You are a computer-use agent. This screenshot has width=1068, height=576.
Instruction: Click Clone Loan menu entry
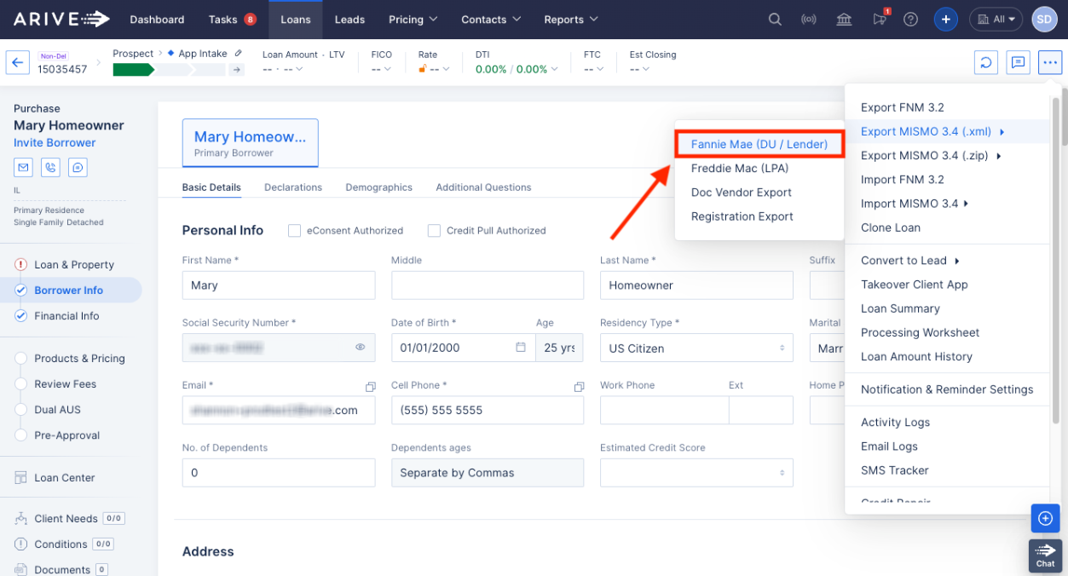click(x=891, y=228)
